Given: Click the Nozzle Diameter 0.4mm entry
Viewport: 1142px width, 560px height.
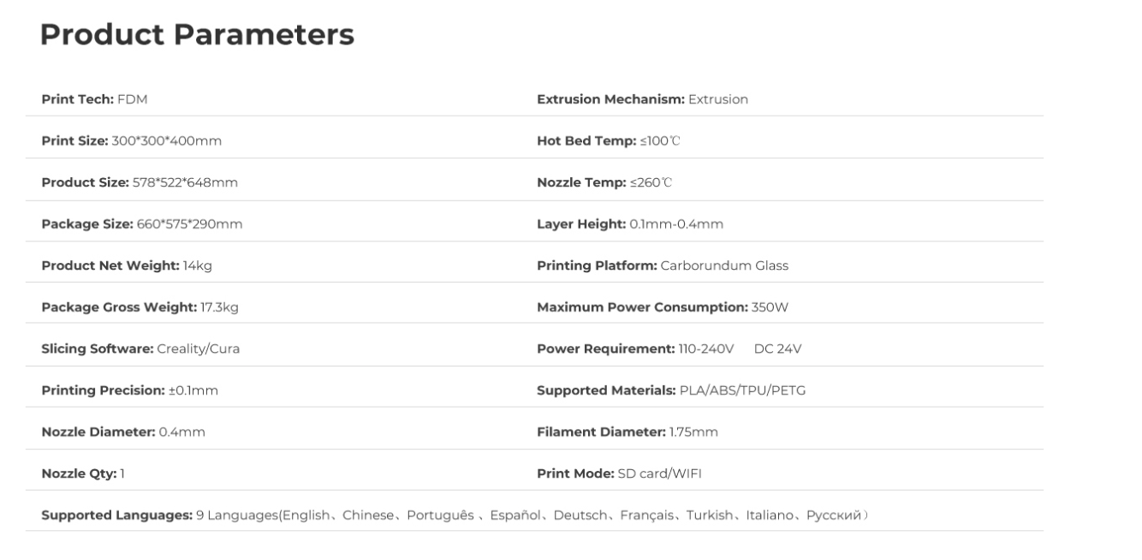Looking at the screenshot, I should click(123, 432).
